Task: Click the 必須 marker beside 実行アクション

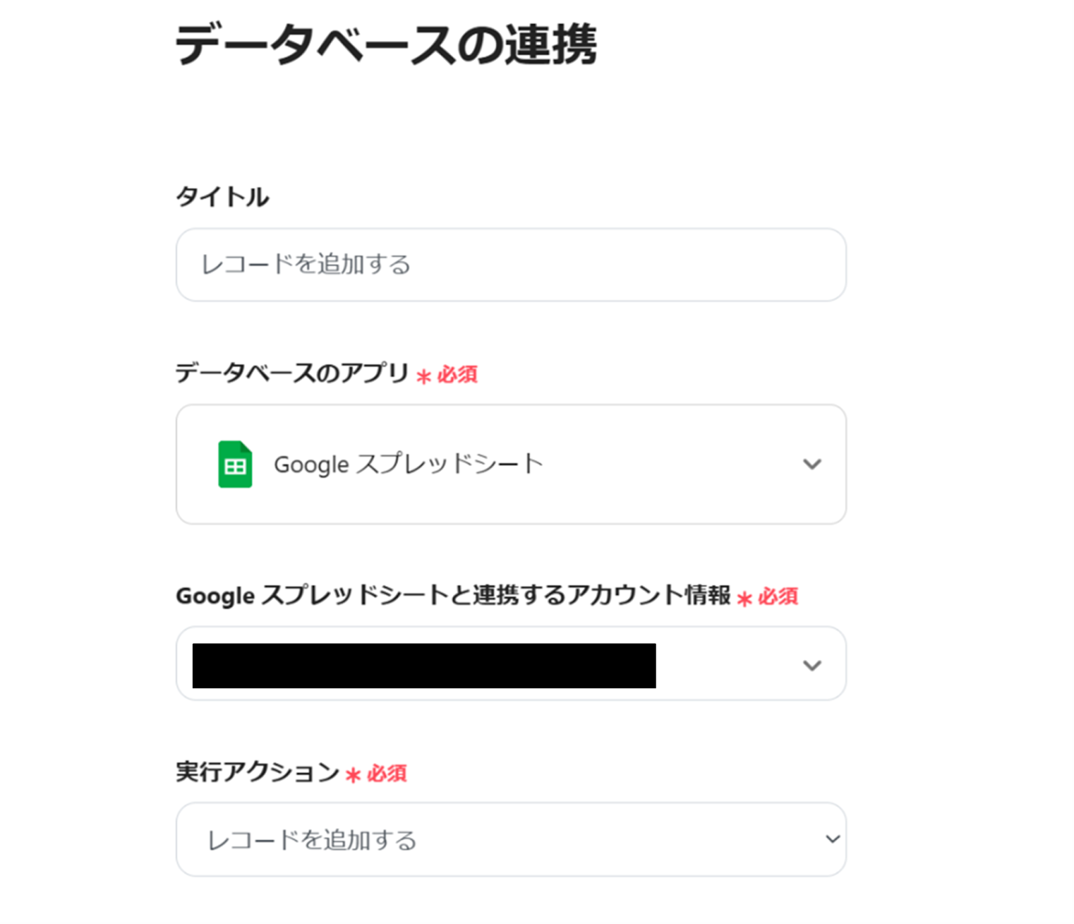Action: click(x=387, y=774)
